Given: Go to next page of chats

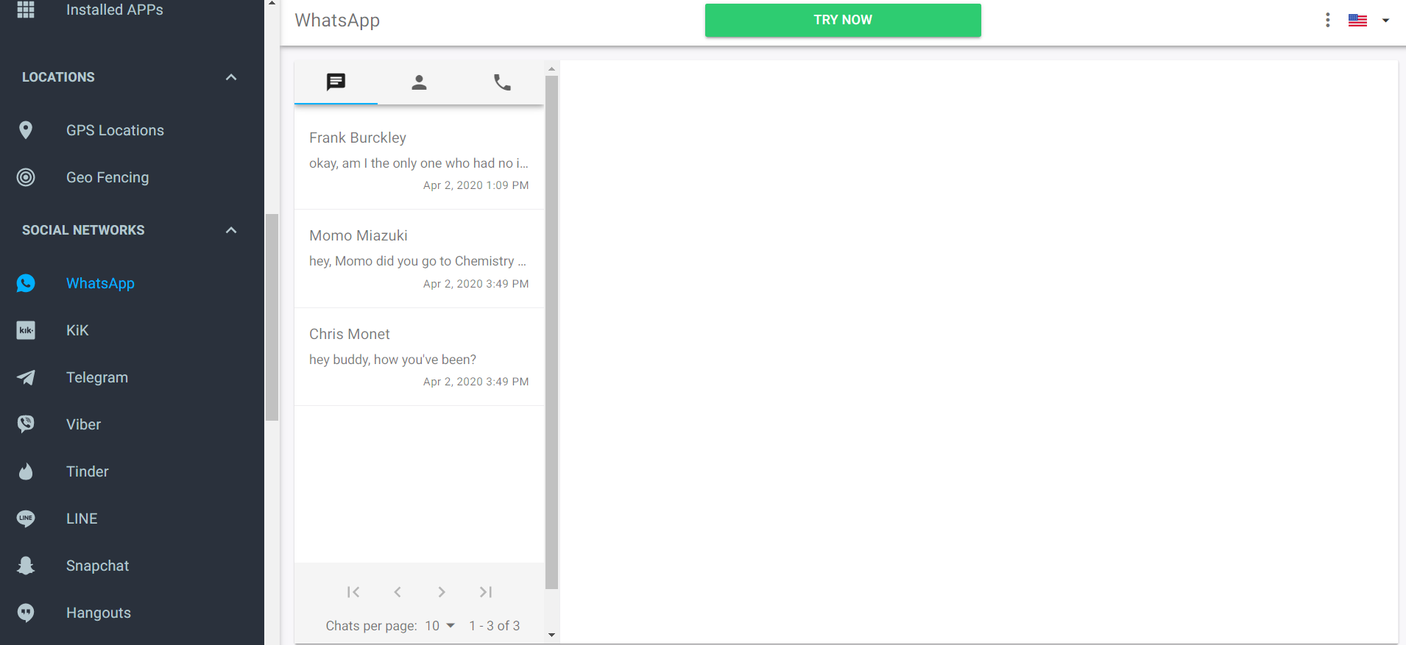Looking at the screenshot, I should 442,592.
